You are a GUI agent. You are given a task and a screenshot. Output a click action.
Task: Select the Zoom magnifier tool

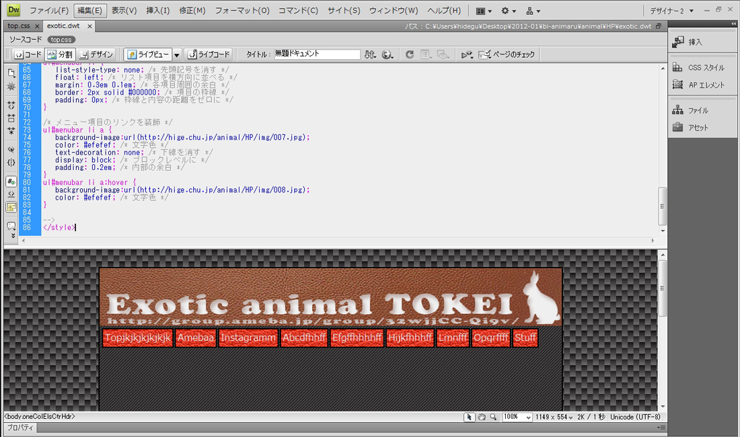pyautogui.click(x=494, y=418)
